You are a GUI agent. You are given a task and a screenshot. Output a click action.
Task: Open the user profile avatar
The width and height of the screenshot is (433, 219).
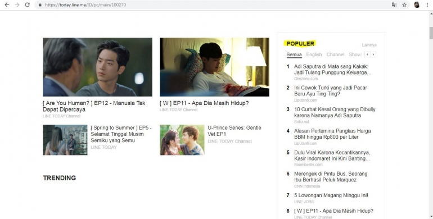pyautogui.click(x=417, y=4)
